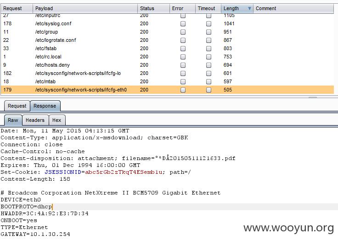Toggle Timeout checkbox for ifcfg-eth0 row
The height and width of the screenshot is (241, 338).
[208, 90]
